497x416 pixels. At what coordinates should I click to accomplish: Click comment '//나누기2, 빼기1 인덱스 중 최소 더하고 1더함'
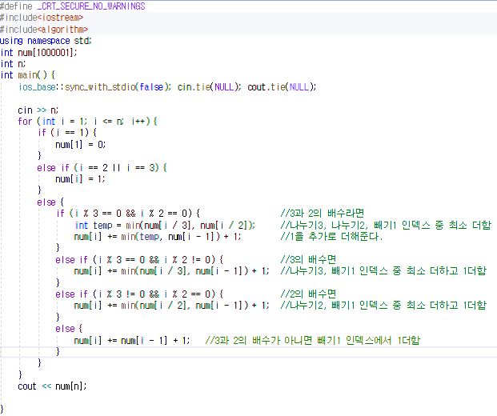383,306
